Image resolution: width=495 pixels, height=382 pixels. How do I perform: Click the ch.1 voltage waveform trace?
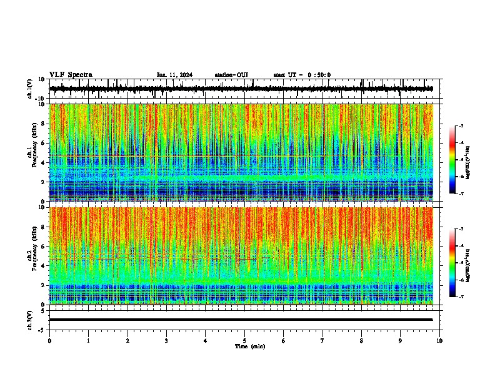pyautogui.click(x=241, y=89)
